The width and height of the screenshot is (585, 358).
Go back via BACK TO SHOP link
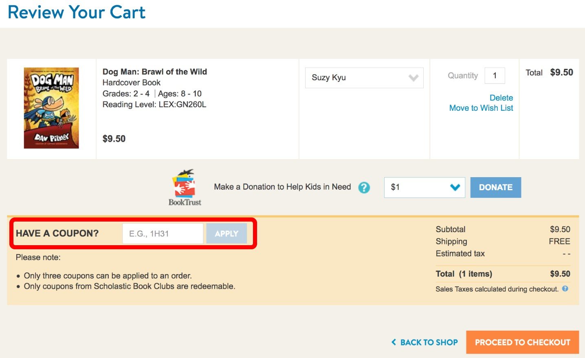coord(429,343)
